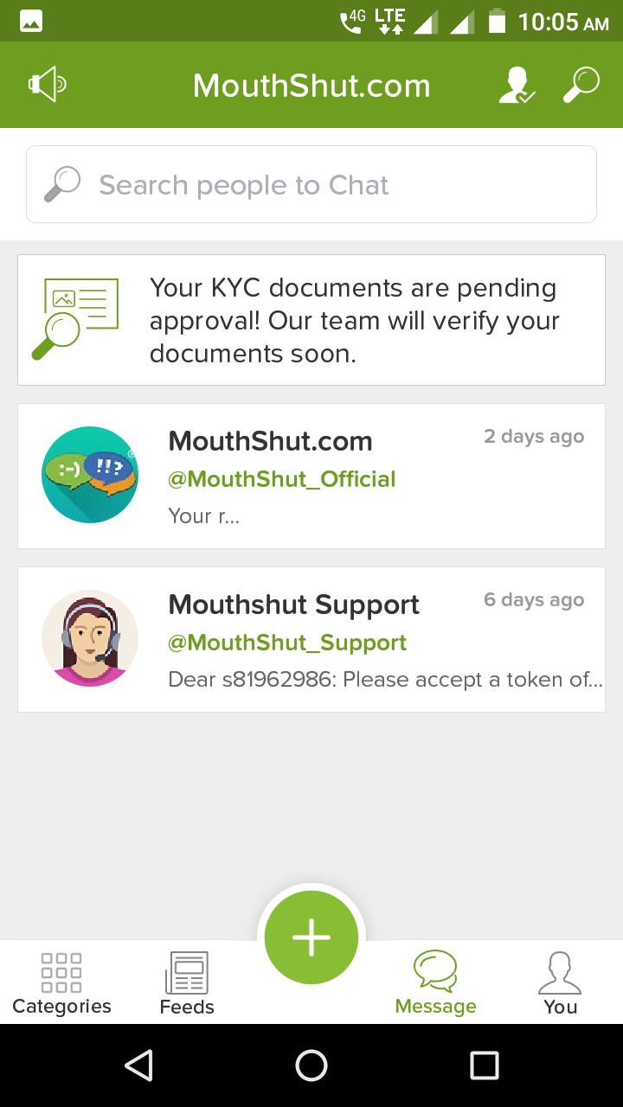Tap the @MouthShut_Official handle
The width and height of the screenshot is (623, 1107).
(x=282, y=479)
